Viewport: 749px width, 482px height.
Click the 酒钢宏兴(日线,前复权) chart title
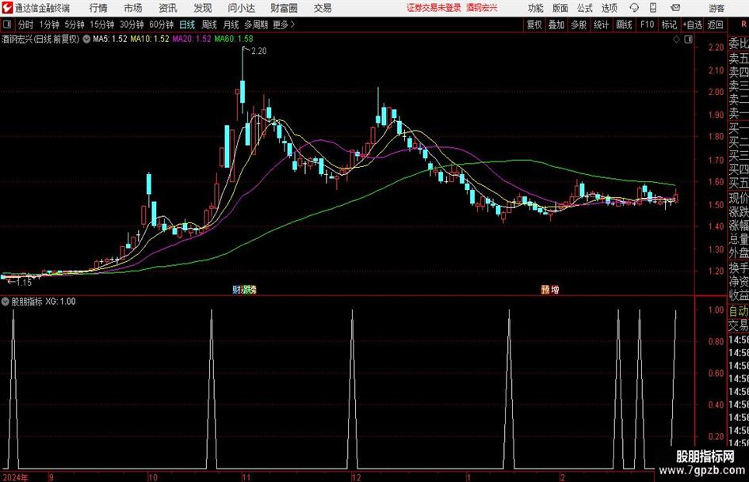click(x=40, y=39)
